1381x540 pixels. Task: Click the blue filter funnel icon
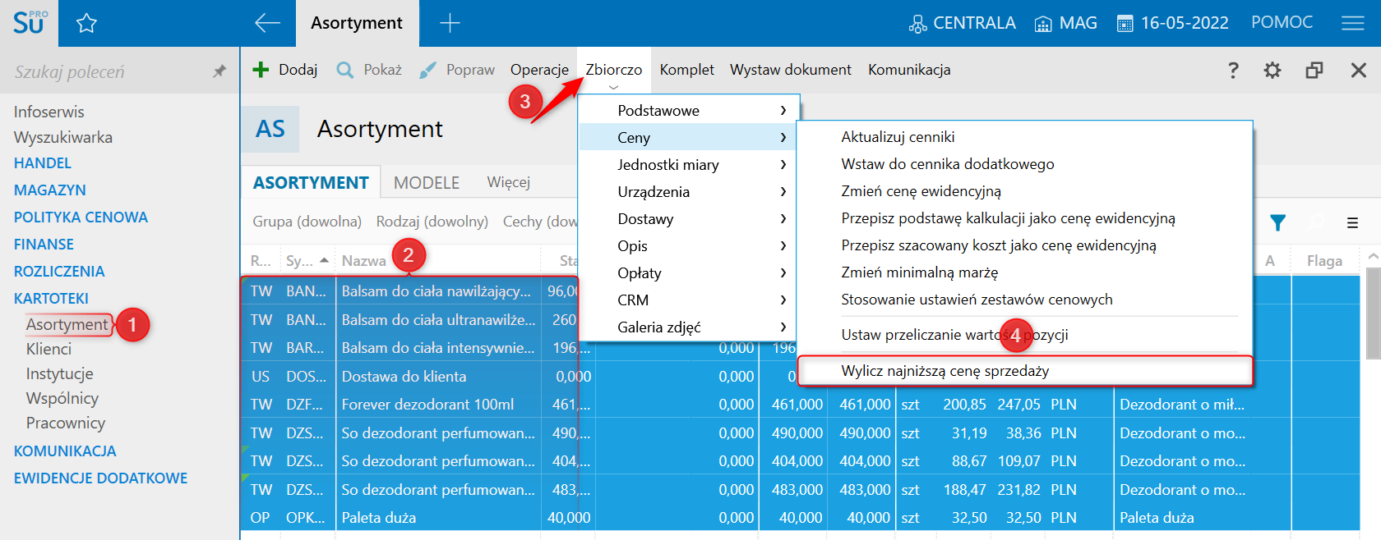pyautogui.click(x=1277, y=222)
